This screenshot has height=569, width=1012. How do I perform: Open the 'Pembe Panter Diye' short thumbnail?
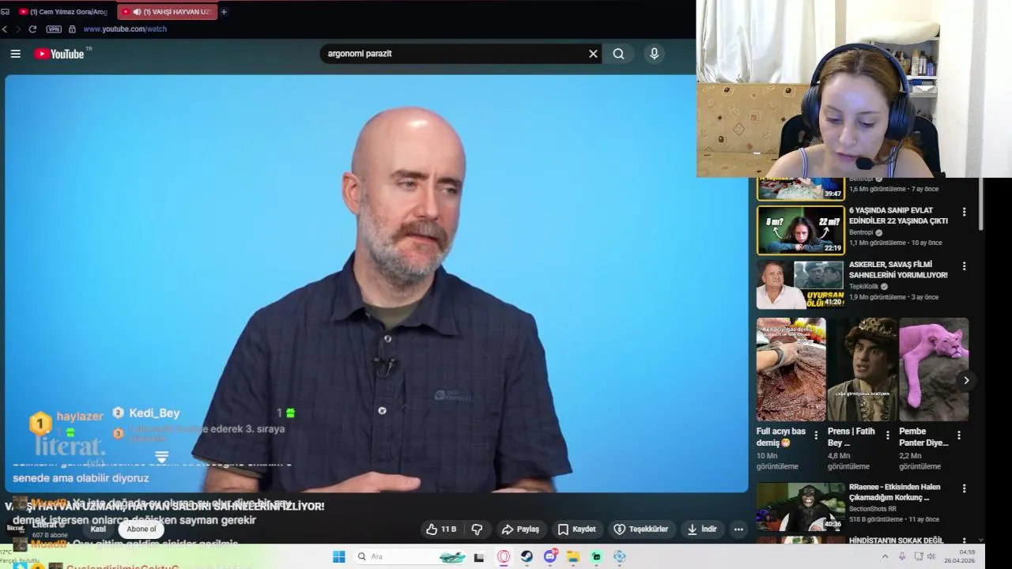coord(934,369)
